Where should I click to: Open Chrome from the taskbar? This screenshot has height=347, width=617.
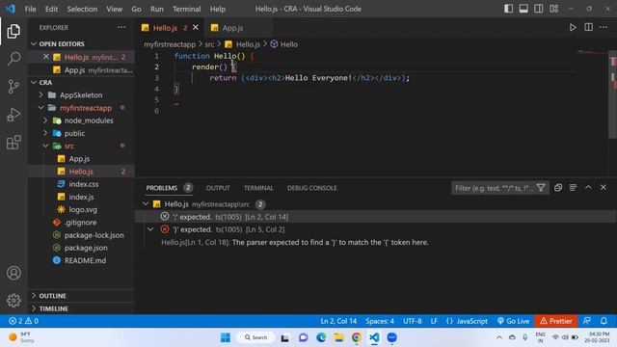point(357,337)
